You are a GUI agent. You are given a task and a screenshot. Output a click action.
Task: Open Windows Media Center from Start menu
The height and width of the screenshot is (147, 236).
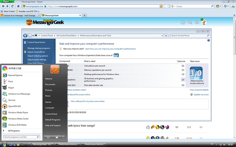[x=22, y=119]
